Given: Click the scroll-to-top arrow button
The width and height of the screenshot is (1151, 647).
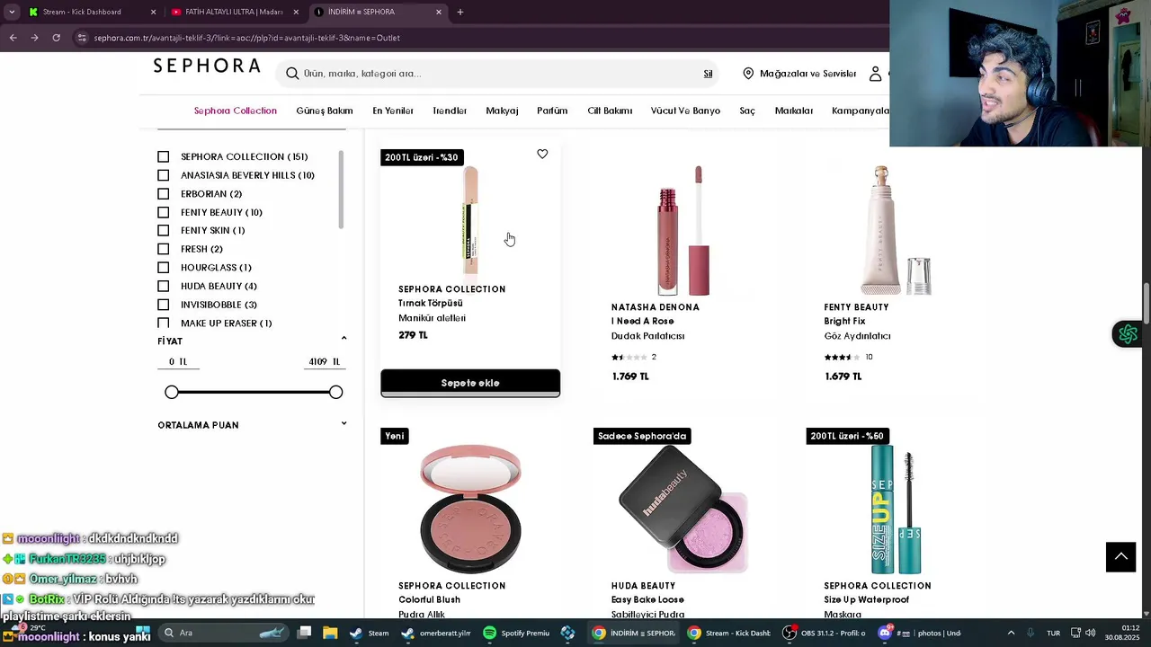Looking at the screenshot, I should [x=1120, y=557].
